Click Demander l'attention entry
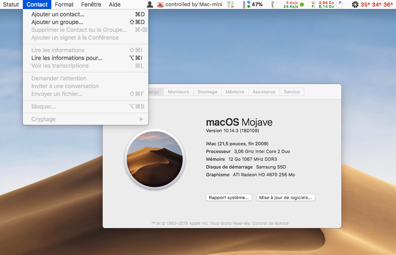This screenshot has width=396, height=255. (x=86, y=78)
